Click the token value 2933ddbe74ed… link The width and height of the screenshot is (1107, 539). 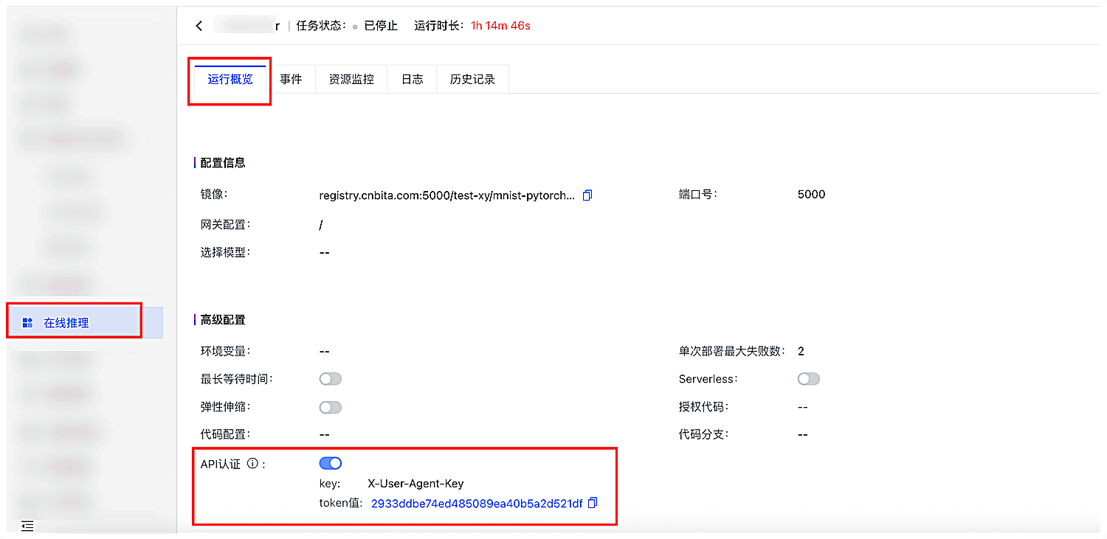pyautogui.click(x=477, y=504)
